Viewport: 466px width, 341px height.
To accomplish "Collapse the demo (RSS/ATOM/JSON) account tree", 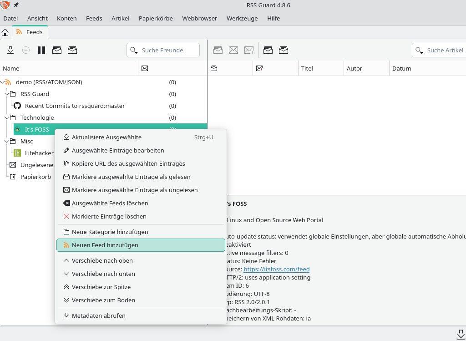I will pyautogui.click(x=4, y=82).
